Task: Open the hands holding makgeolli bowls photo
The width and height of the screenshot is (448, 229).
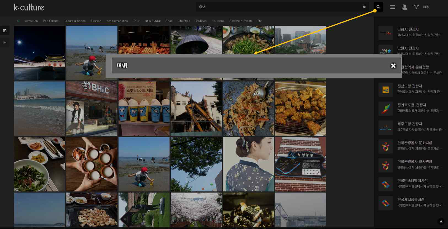Action: [92, 164]
